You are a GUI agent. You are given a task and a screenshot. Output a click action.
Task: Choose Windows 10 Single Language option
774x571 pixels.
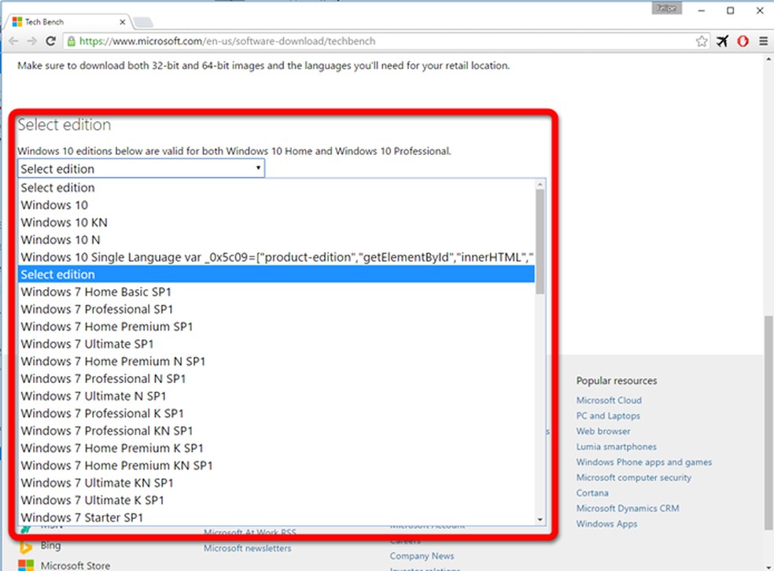[276, 257]
